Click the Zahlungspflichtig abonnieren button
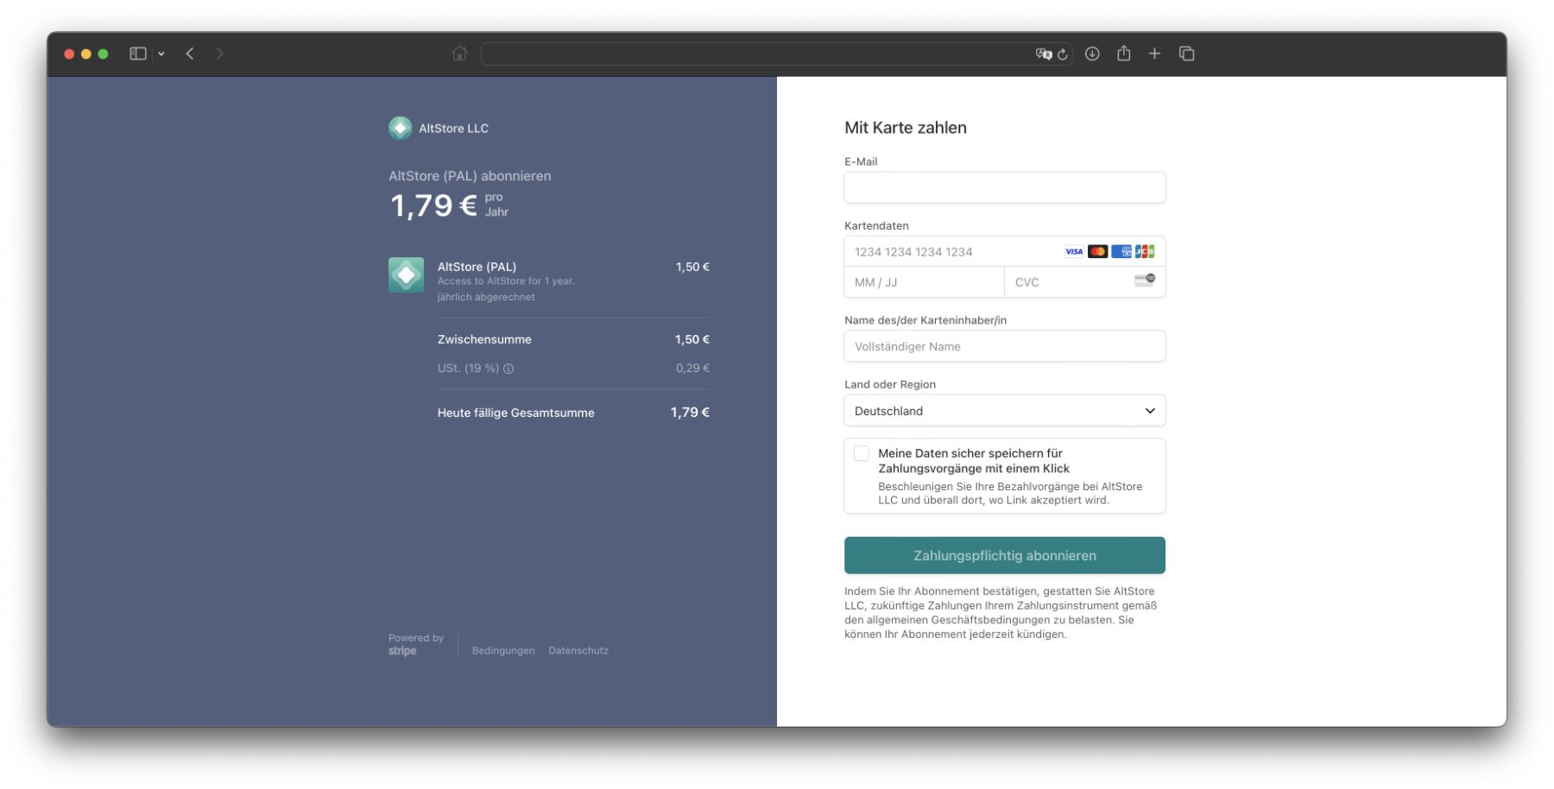The height and width of the screenshot is (789, 1554). pos(1004,555)
